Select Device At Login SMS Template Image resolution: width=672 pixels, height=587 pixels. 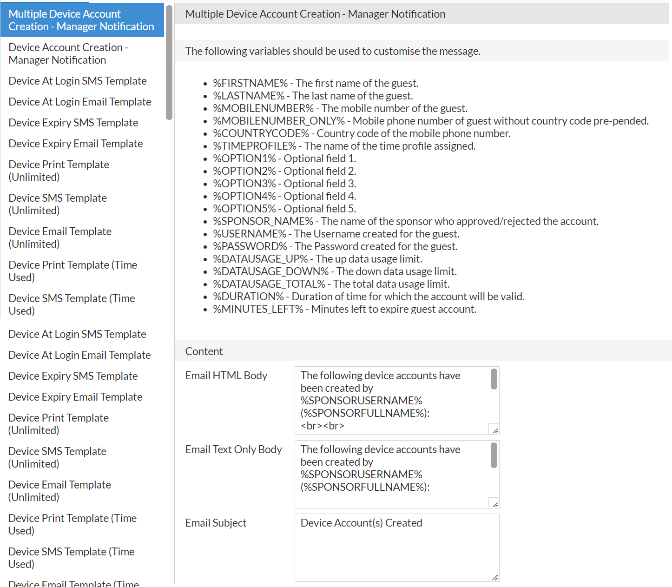pyautogui.click(x=77, y=81)
